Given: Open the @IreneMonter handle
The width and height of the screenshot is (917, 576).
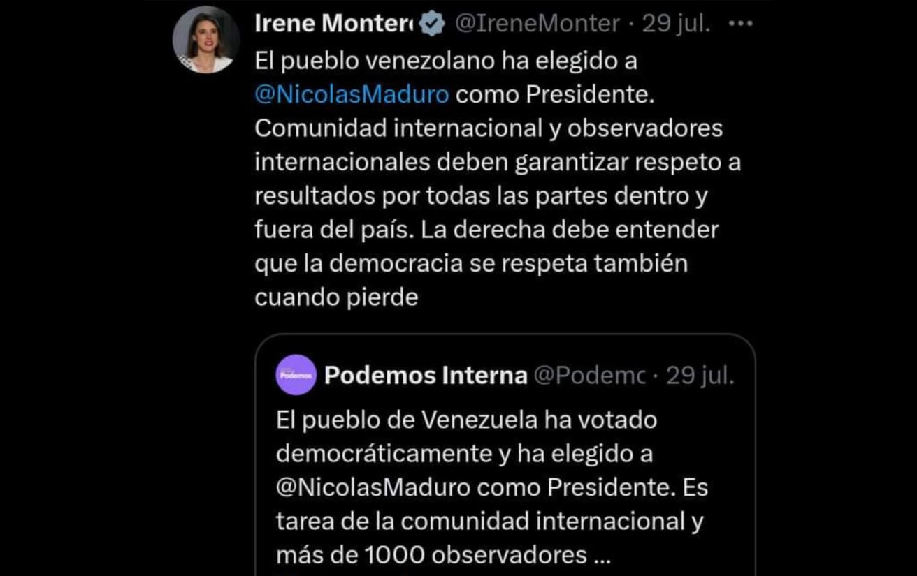Looking at the screenshot, I should point(537,24).
